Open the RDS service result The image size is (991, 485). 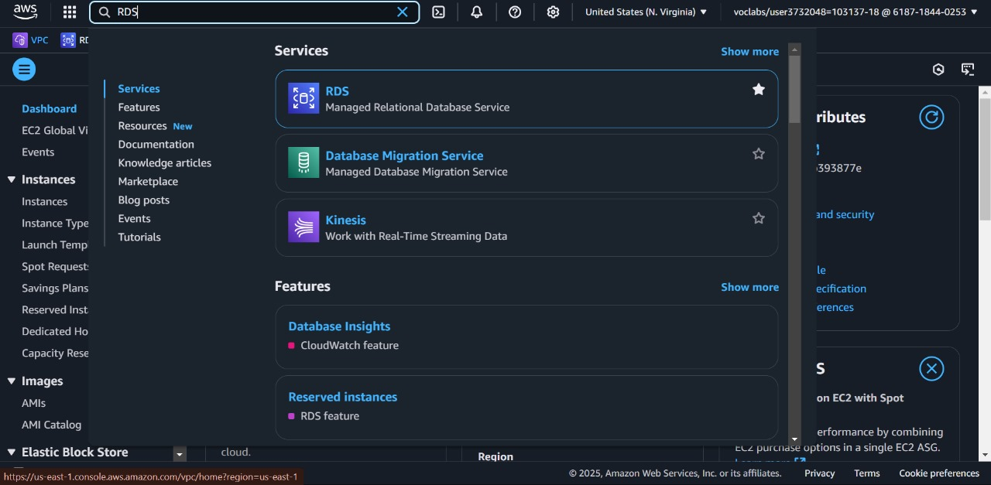pyautogui.click(x=337, y=91)
